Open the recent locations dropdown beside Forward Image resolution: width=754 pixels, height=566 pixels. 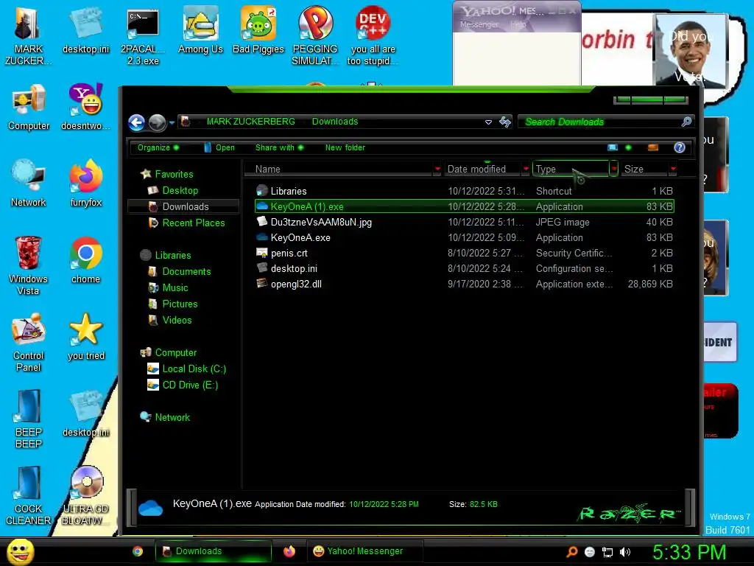point(172,123)
